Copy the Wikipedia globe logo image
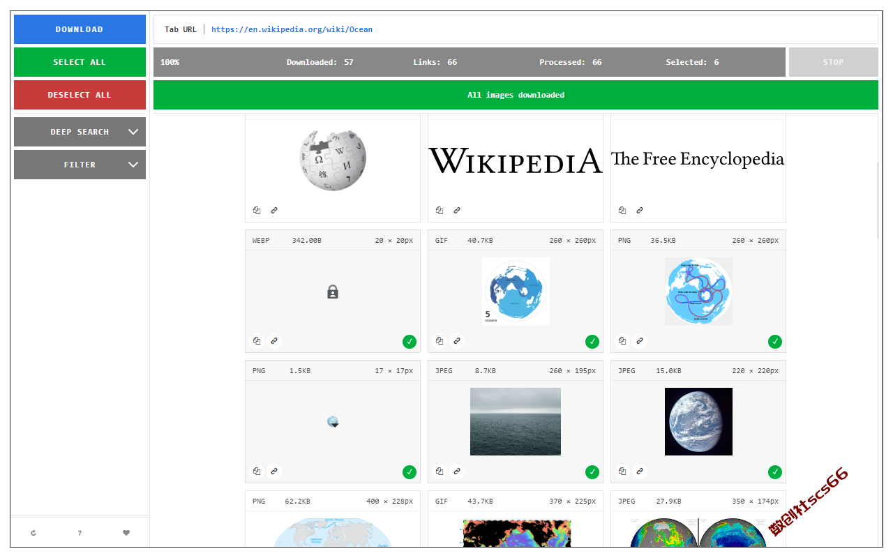Image resolution: width=893 pixels, height=558 pixels. [x=257, y=210]
